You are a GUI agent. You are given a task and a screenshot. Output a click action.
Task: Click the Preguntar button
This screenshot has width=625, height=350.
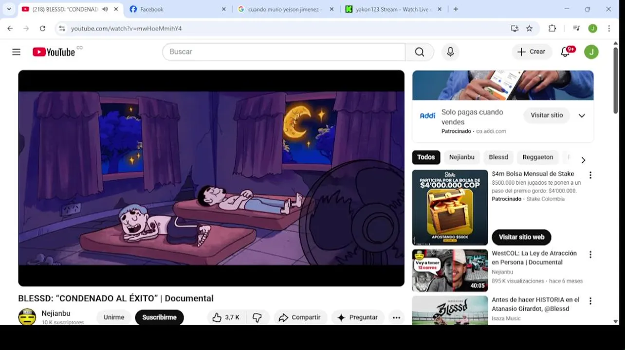point(358,317)
